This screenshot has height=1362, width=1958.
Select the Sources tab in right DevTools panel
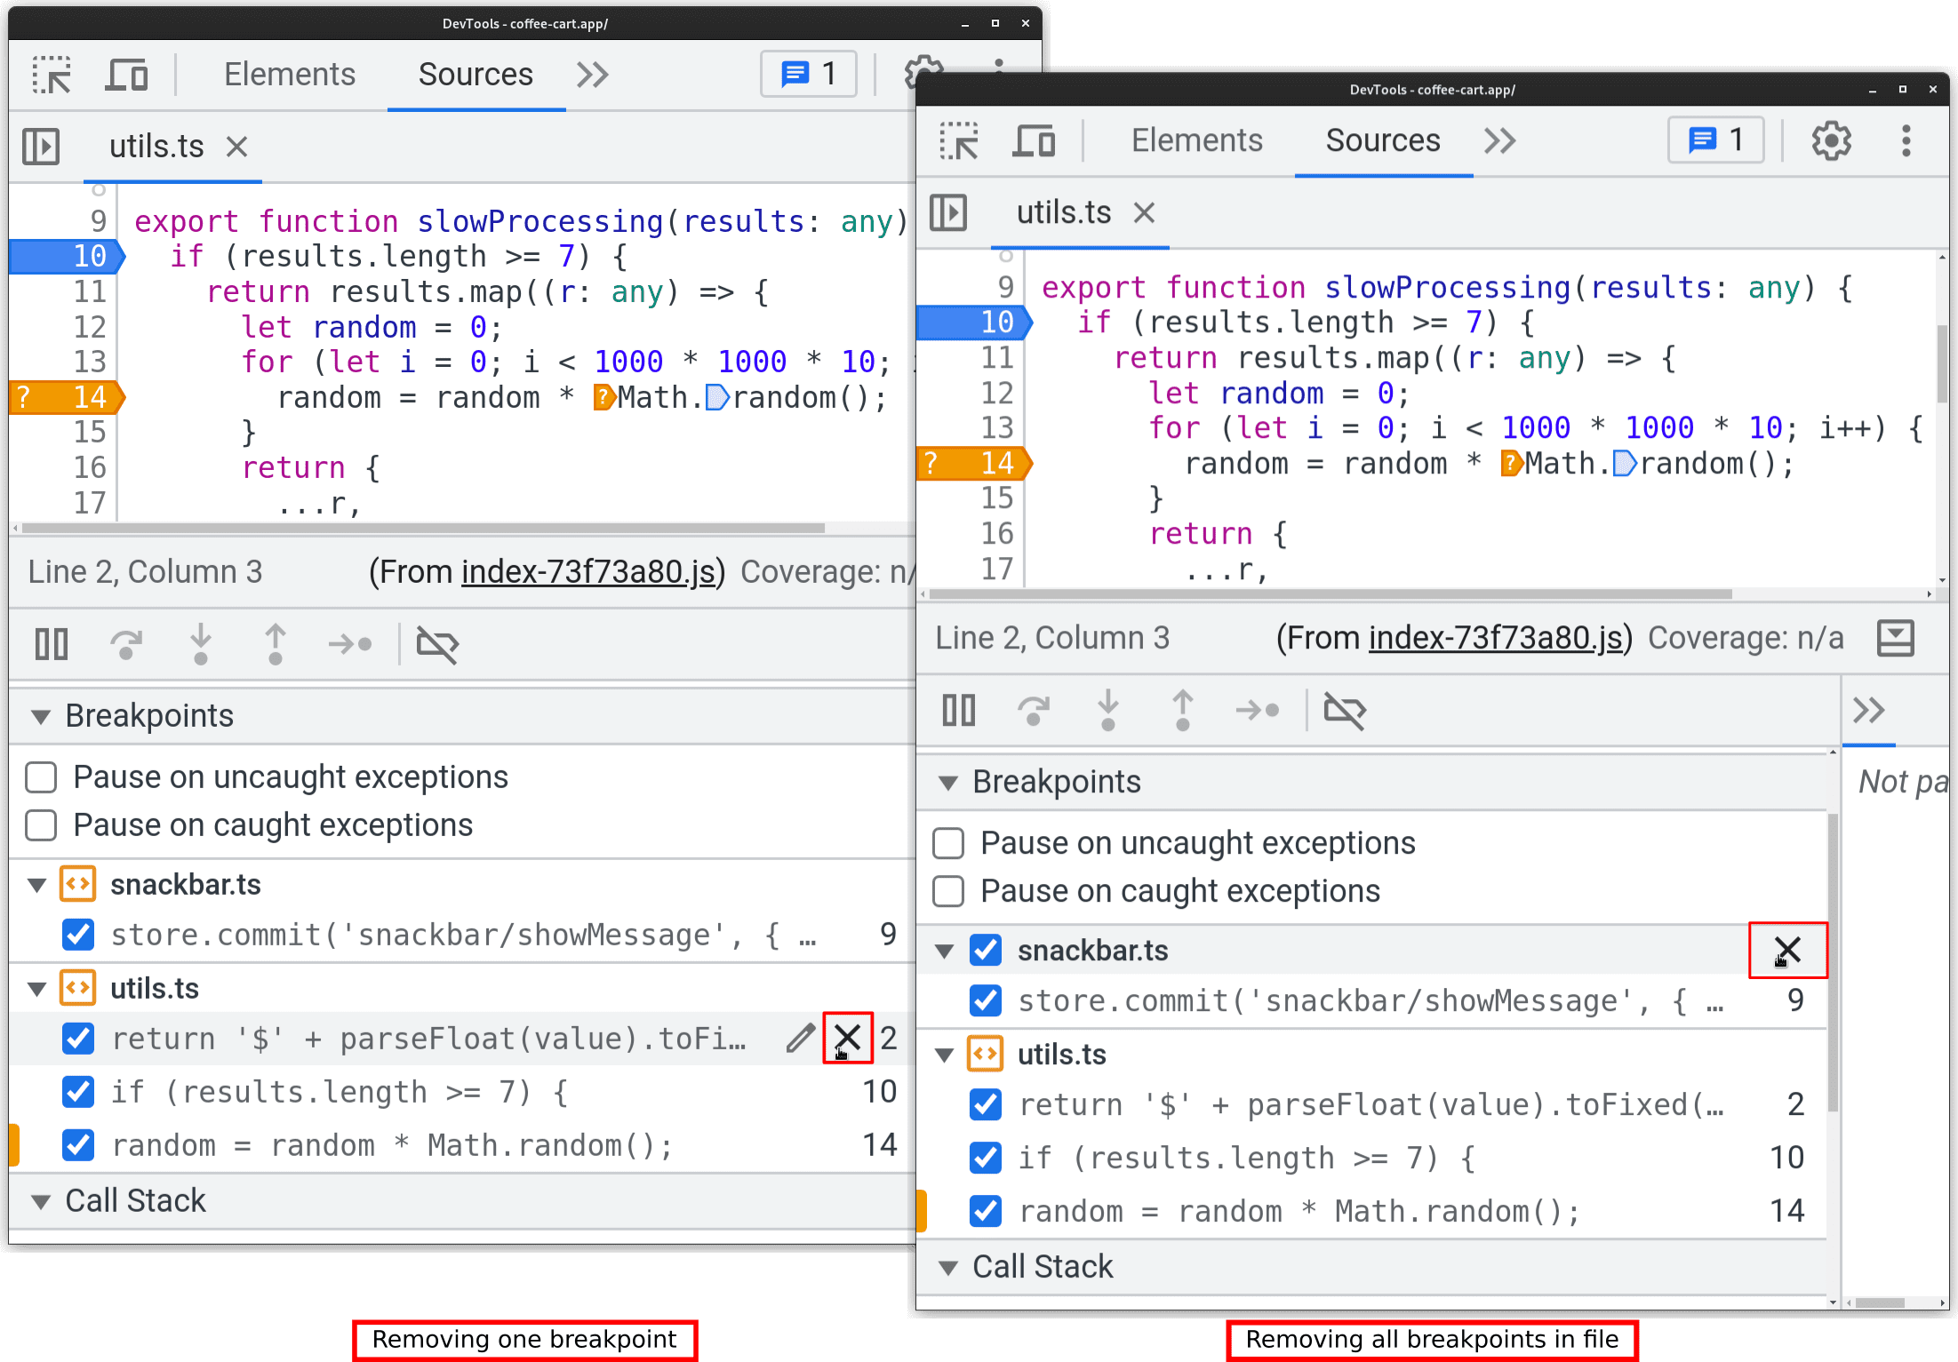1380,141
